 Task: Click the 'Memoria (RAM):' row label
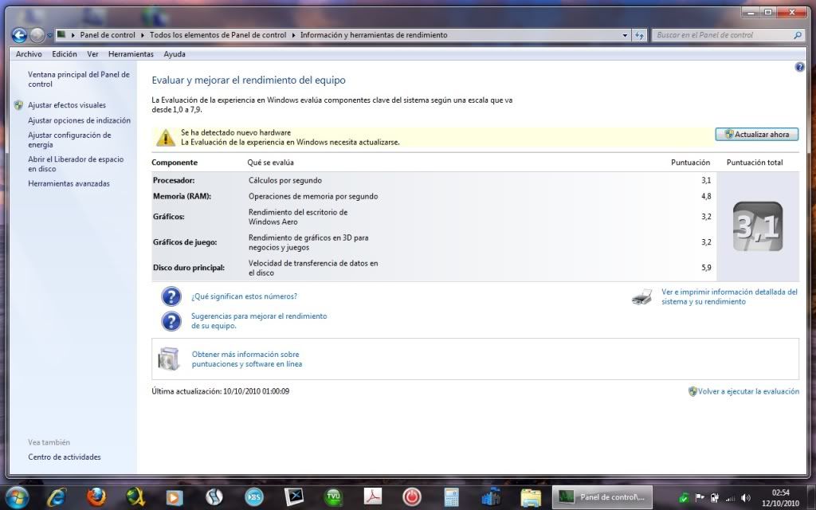pos(182,196)
